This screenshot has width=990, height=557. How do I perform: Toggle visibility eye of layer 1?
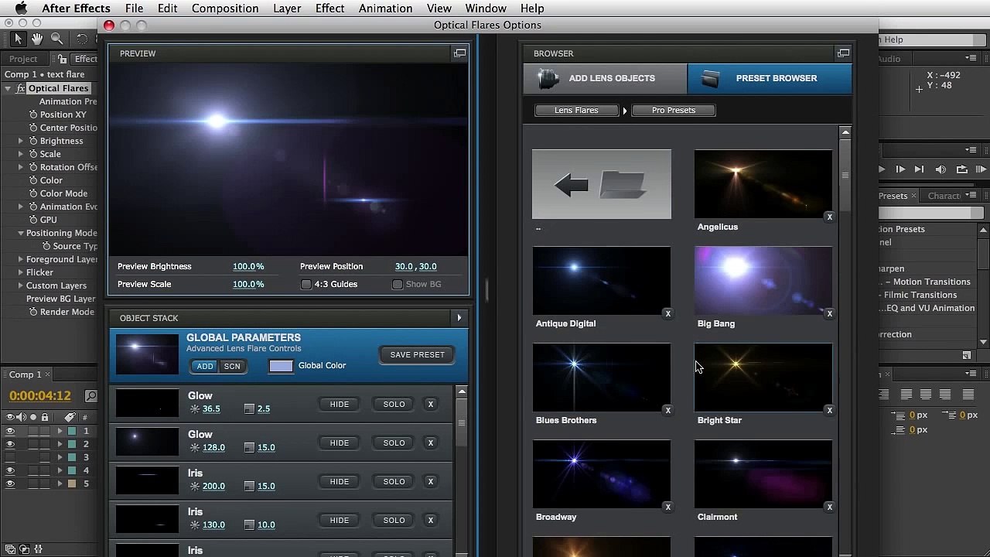10,431
